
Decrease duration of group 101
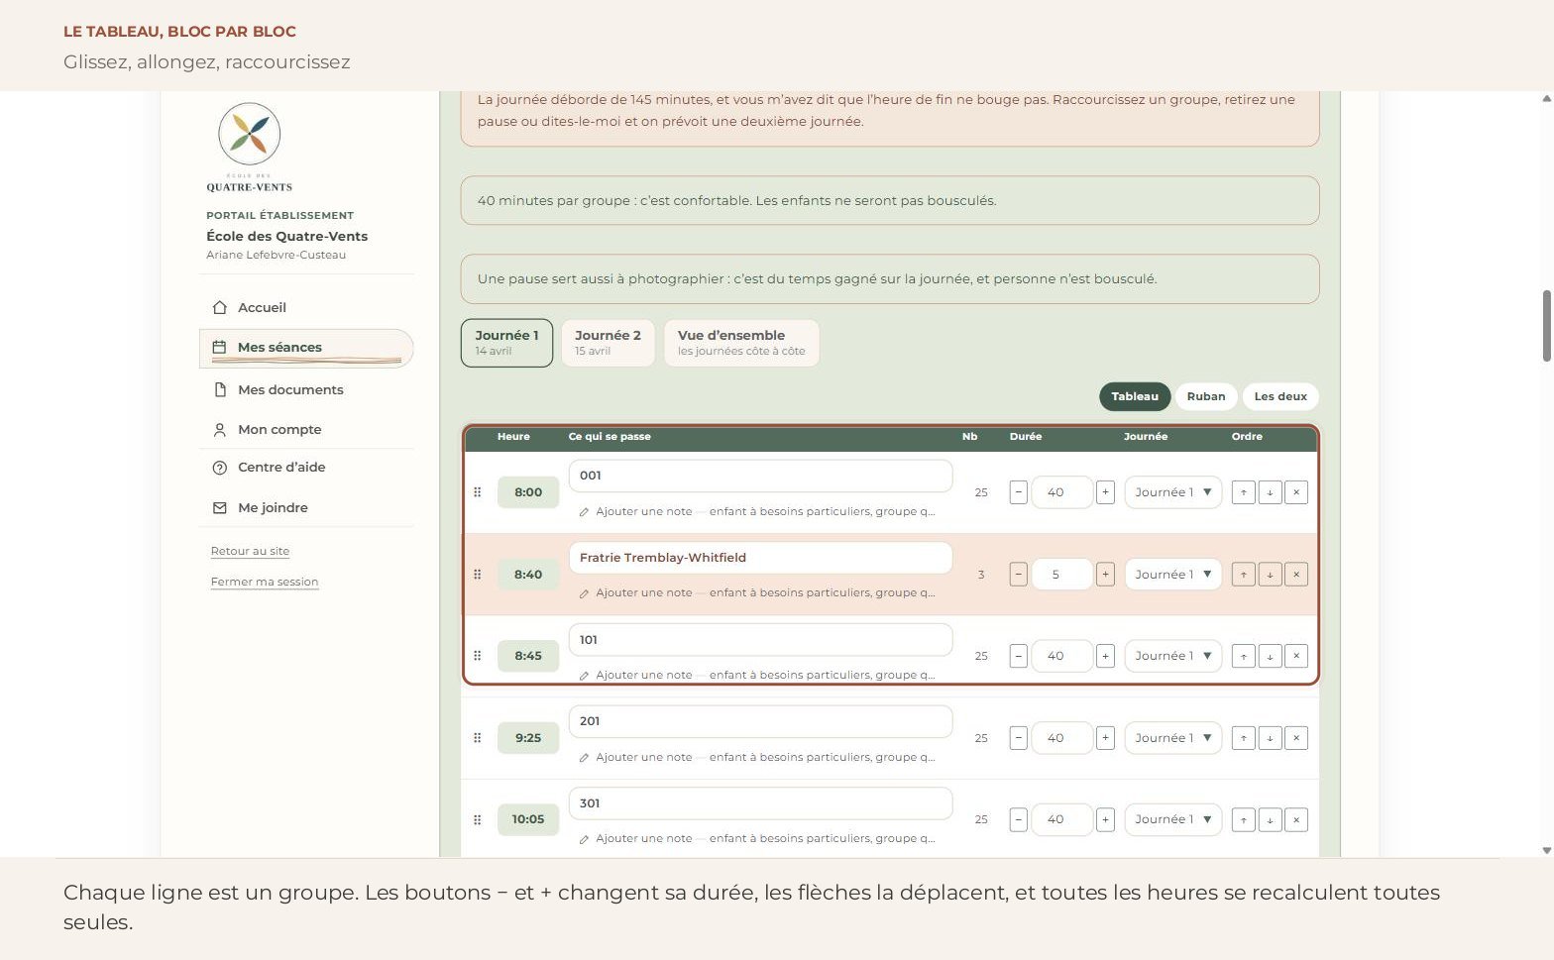pos(1018,656)
